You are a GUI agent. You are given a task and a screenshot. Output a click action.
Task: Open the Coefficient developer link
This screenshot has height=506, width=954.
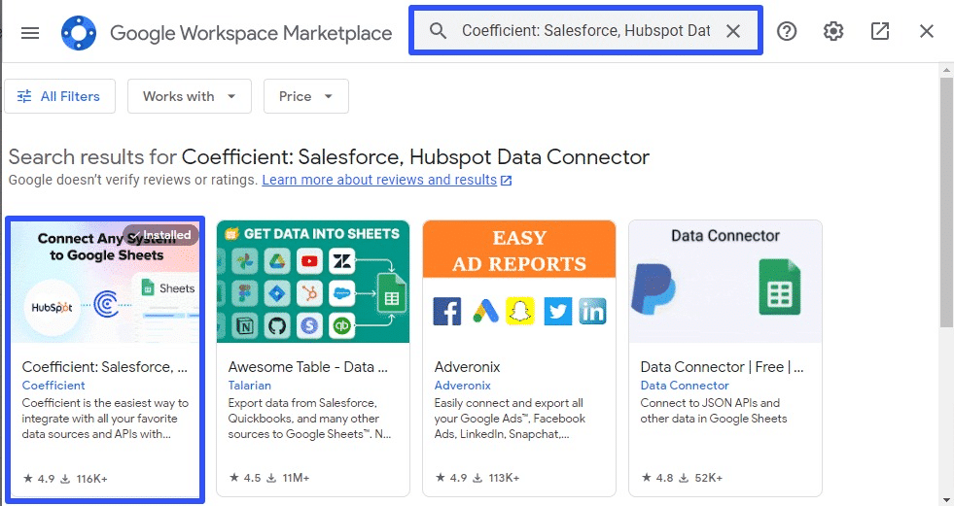point(53,386)
